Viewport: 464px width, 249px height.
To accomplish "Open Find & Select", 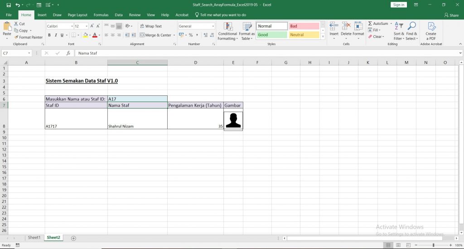I will tap(411, 31).
